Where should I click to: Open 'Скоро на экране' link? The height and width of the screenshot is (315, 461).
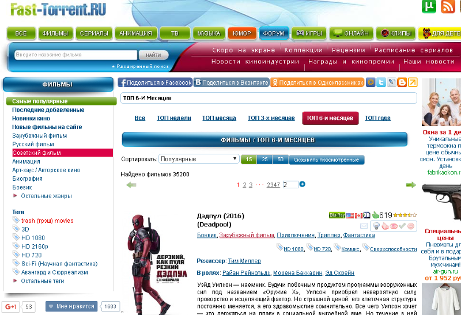244,50
